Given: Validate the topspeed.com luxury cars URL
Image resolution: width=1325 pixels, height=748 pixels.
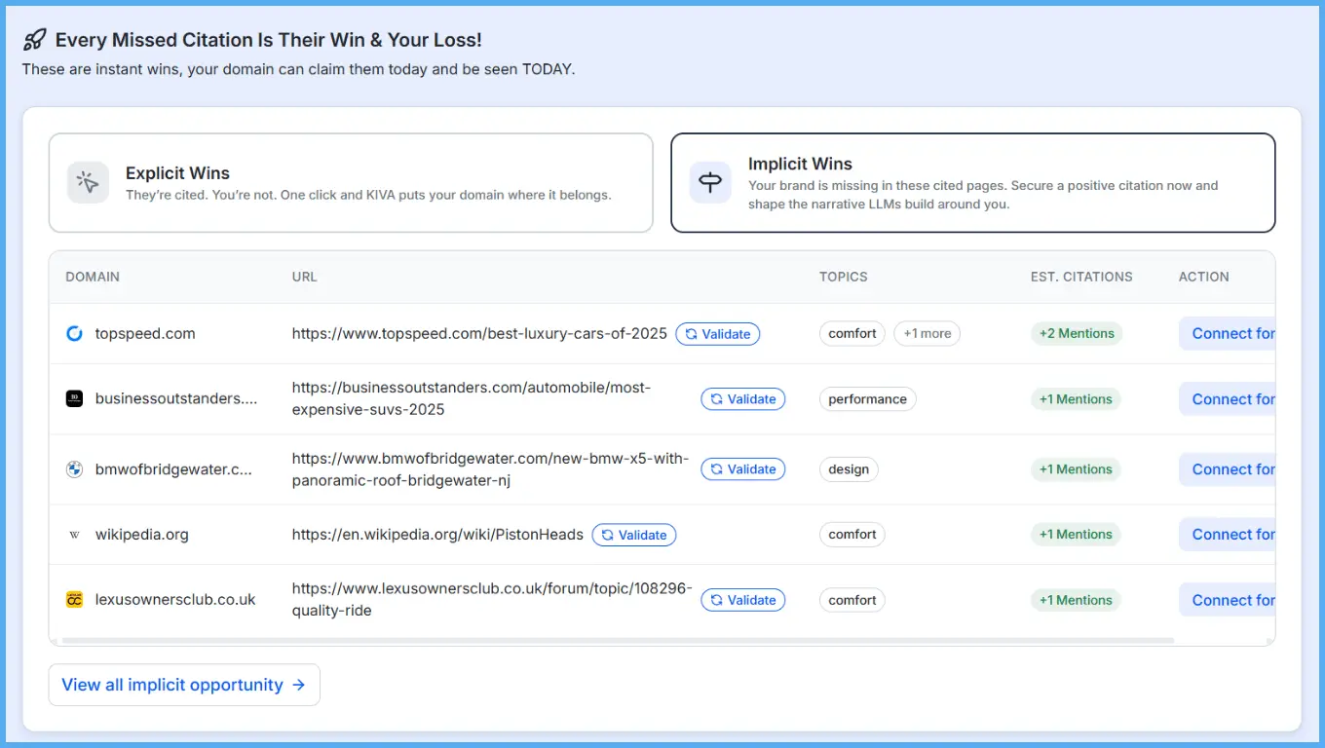Looking at the screenshot, I should (x=718, y=333).
